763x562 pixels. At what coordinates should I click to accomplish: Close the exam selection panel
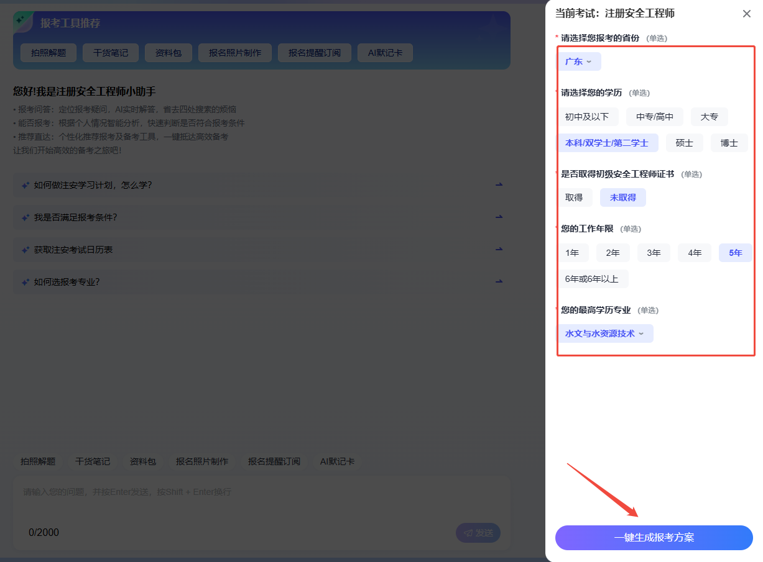746,14
